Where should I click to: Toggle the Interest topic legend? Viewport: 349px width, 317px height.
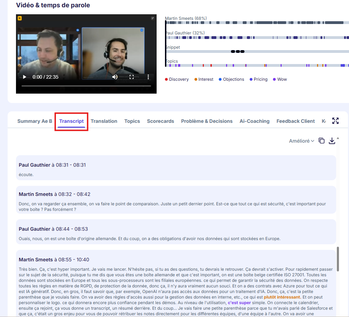[x=203, y=79]
